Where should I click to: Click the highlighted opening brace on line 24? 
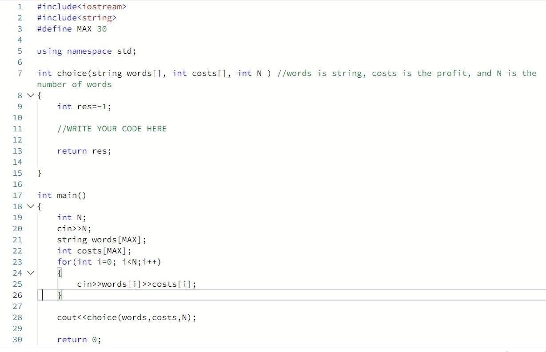[60, 273]
